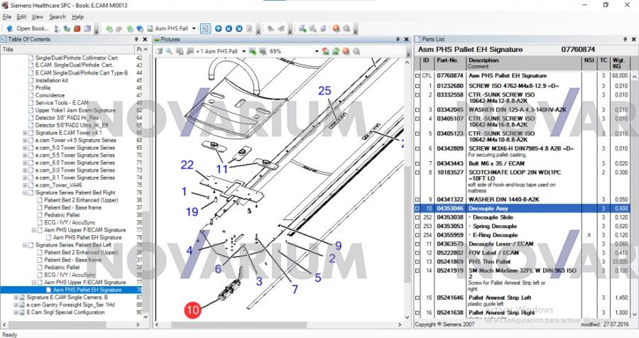Screen dimensions: 639x338
Task: Open the View menu
Action: (38, 16)
